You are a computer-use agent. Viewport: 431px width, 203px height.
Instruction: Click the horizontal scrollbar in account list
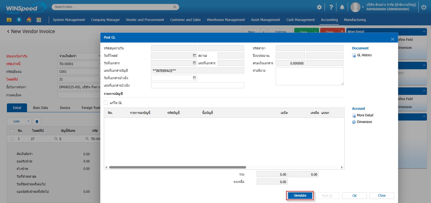pos(177,167)
